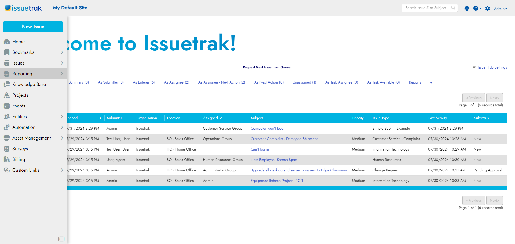Click the Custom Links chain icon
The image size is (515, 244).
[x=7, y=170]
